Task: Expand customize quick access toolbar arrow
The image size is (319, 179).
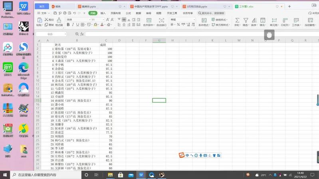Action: pos(84,13)
